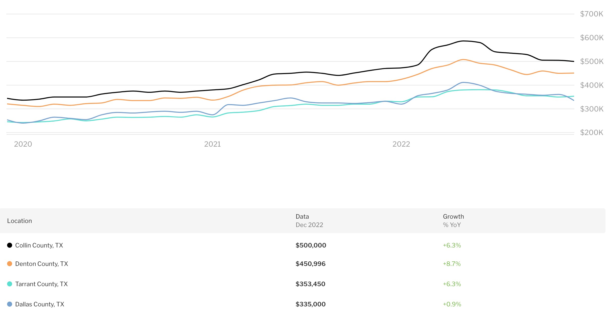Click the +8.7% growth figure

point(452,264)
